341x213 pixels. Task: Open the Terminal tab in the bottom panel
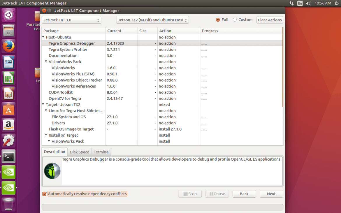(101, 152)
